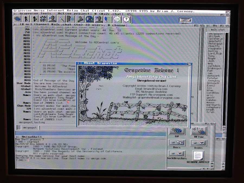The image size is (244, 183).
Task: Select user Tony in nickname list
Action: pyautogui.click(x=211, y=56)
